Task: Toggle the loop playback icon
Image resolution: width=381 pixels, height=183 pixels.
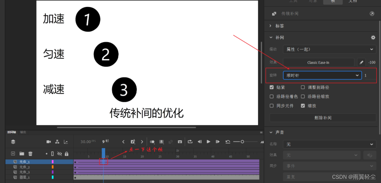Action: (x=190, y=142)
